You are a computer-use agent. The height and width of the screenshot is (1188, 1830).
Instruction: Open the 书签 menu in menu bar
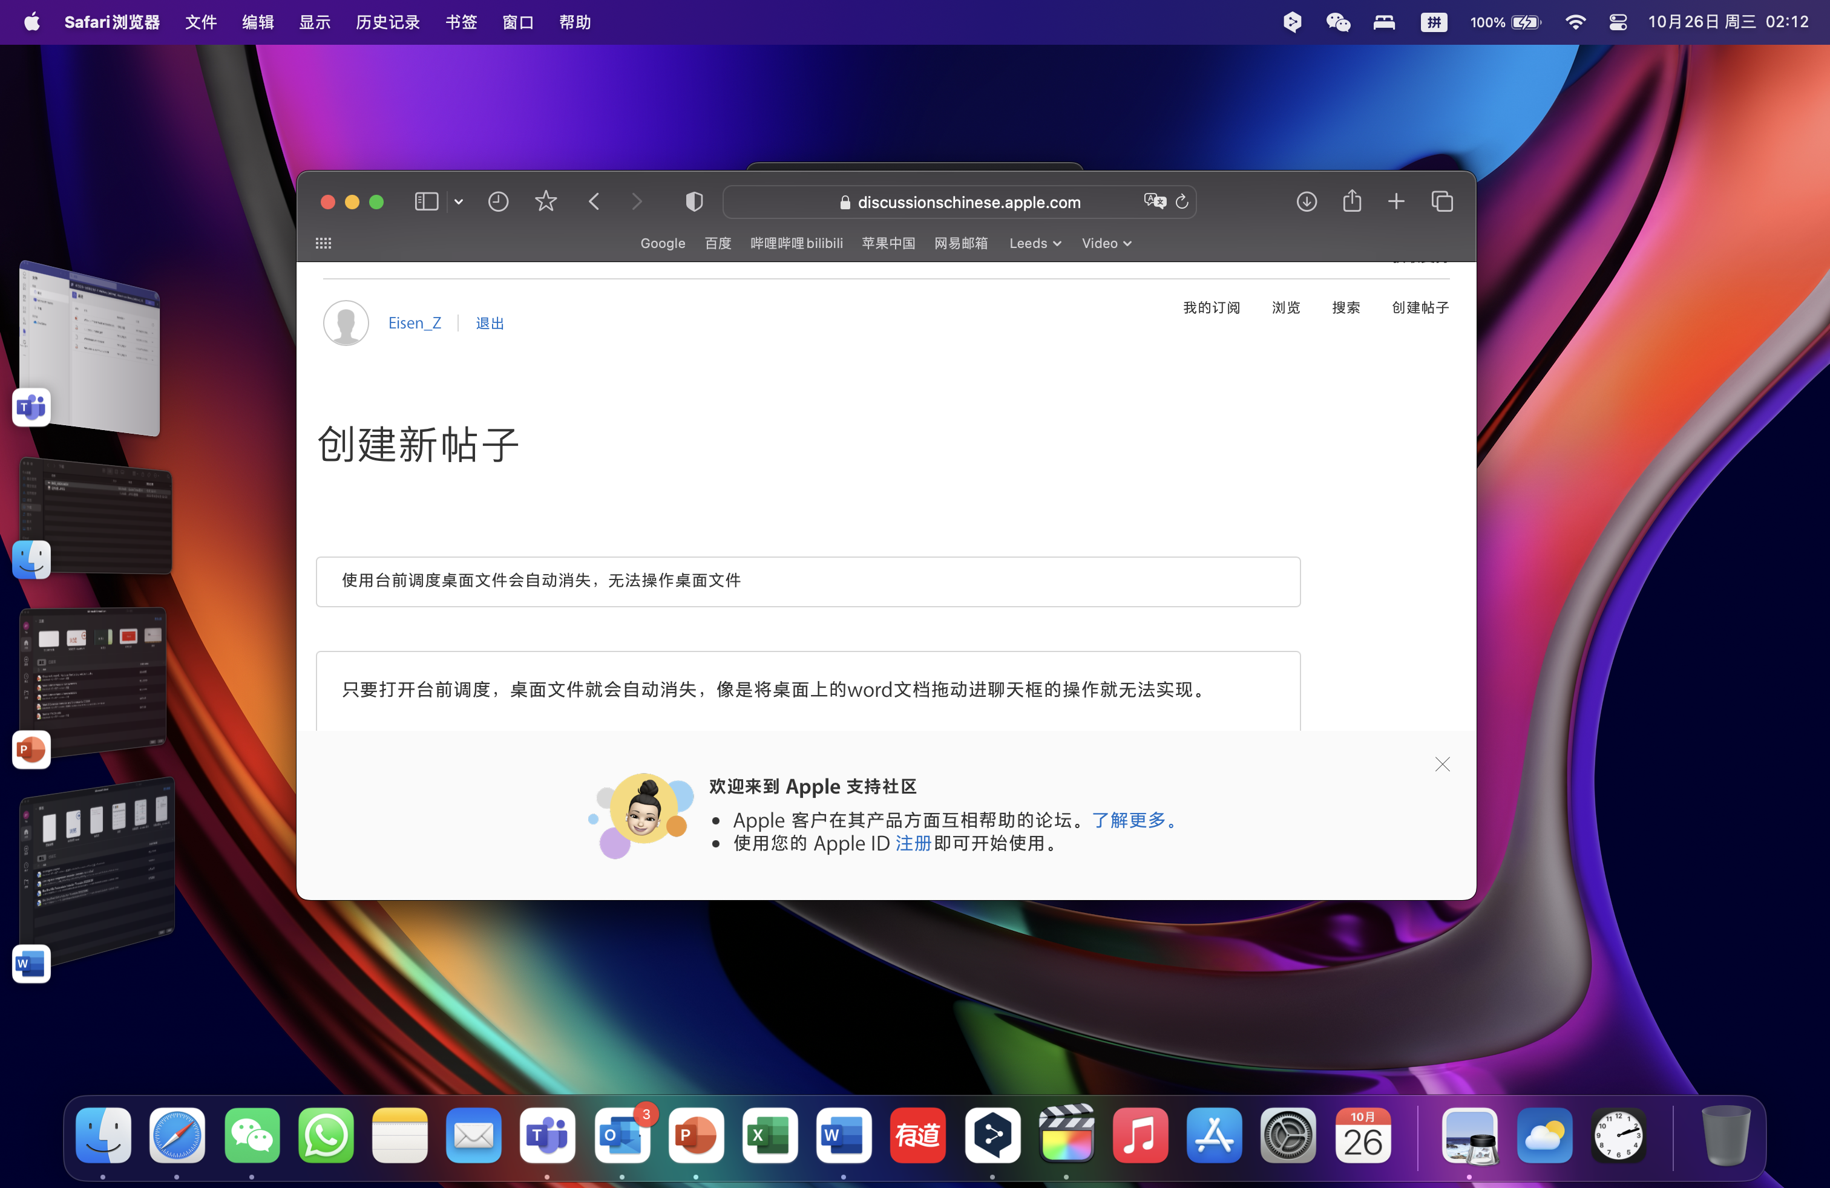click(x=461, y=22)
